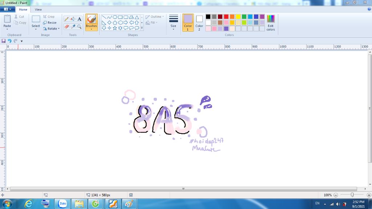Select the Right arrow shape
Image resolution: width=372 pixels, height=209 pixels.
[x=126, y=23]
